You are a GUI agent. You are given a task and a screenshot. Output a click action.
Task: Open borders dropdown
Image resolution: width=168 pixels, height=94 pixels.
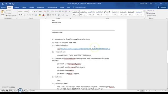69,15
